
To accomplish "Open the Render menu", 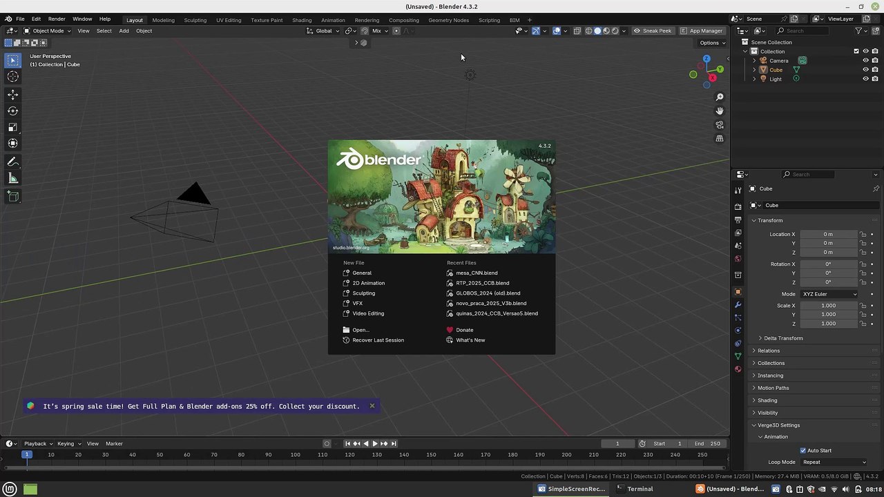I will pyautogui.click(x=57, y=19).
